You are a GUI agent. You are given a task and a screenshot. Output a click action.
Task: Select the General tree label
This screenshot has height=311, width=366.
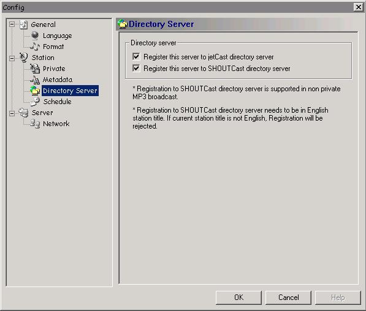point(43,24)
